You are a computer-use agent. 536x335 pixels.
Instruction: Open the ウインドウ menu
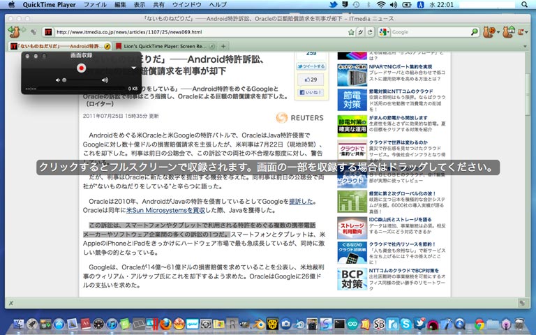186,4
